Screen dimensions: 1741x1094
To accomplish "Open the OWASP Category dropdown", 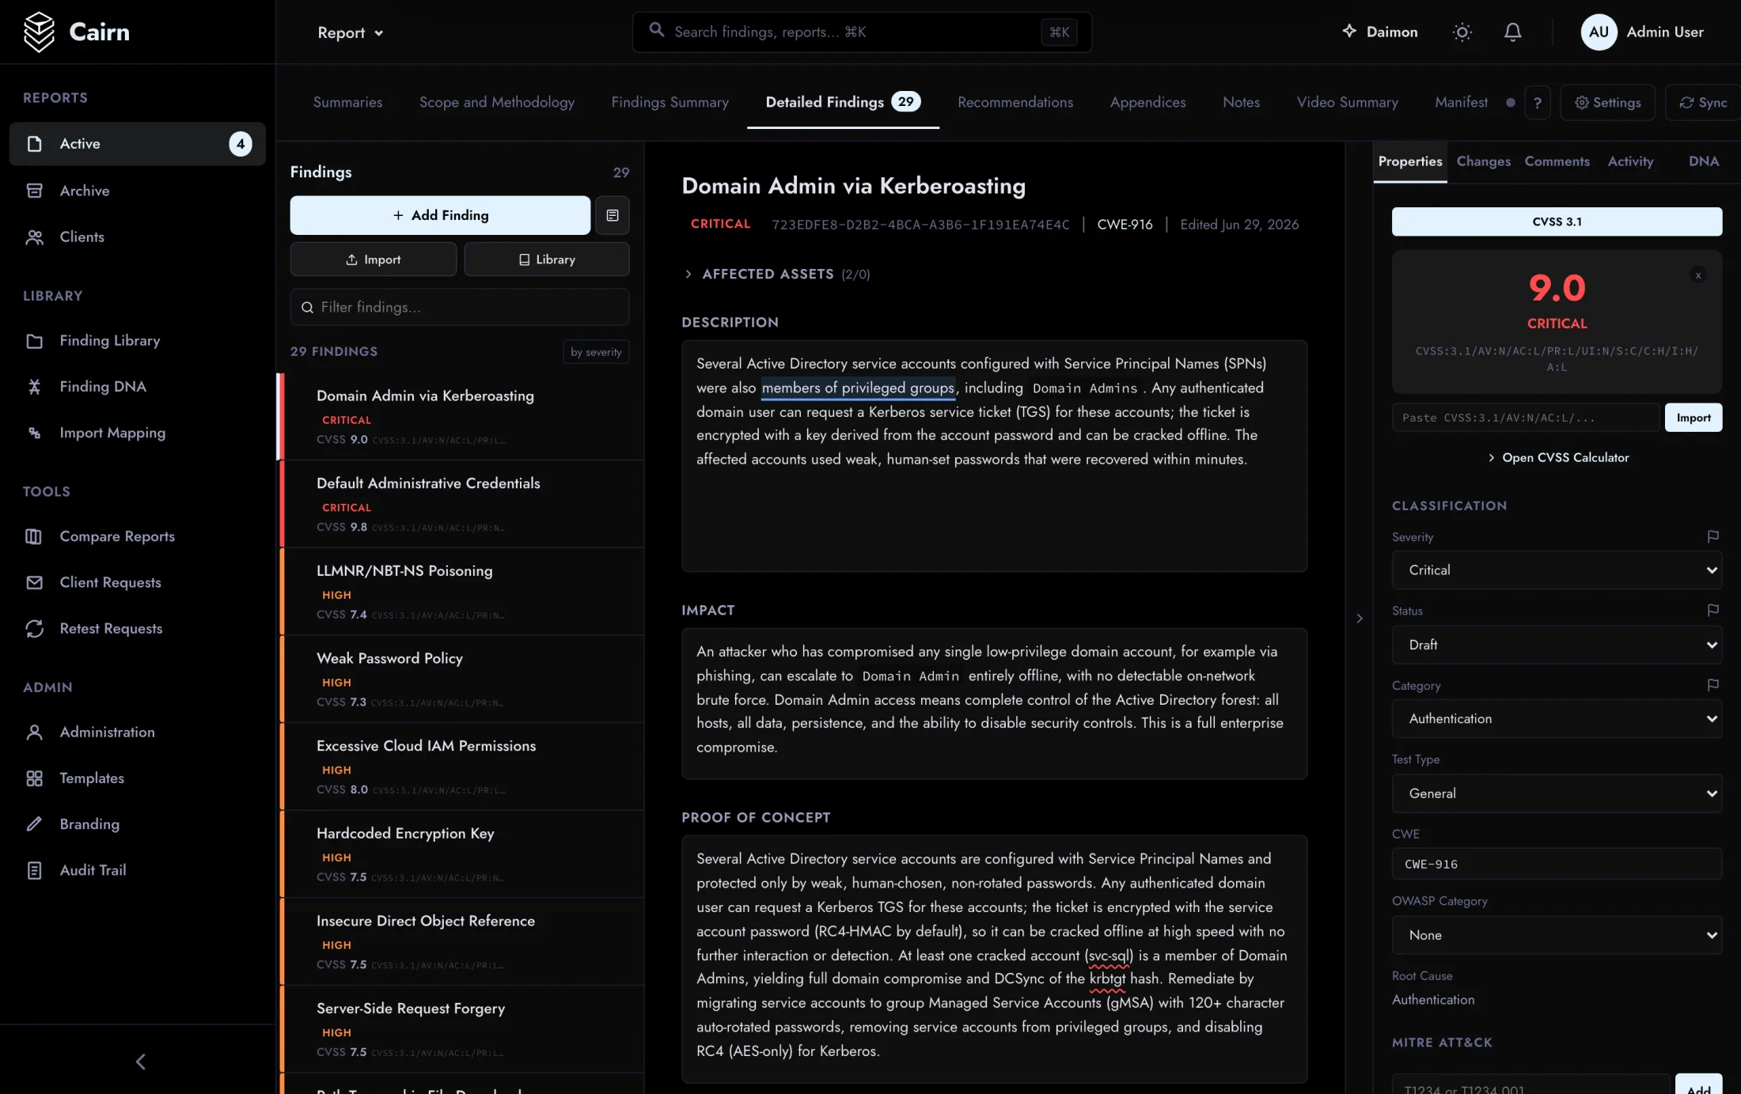I will coord(1556,935).
